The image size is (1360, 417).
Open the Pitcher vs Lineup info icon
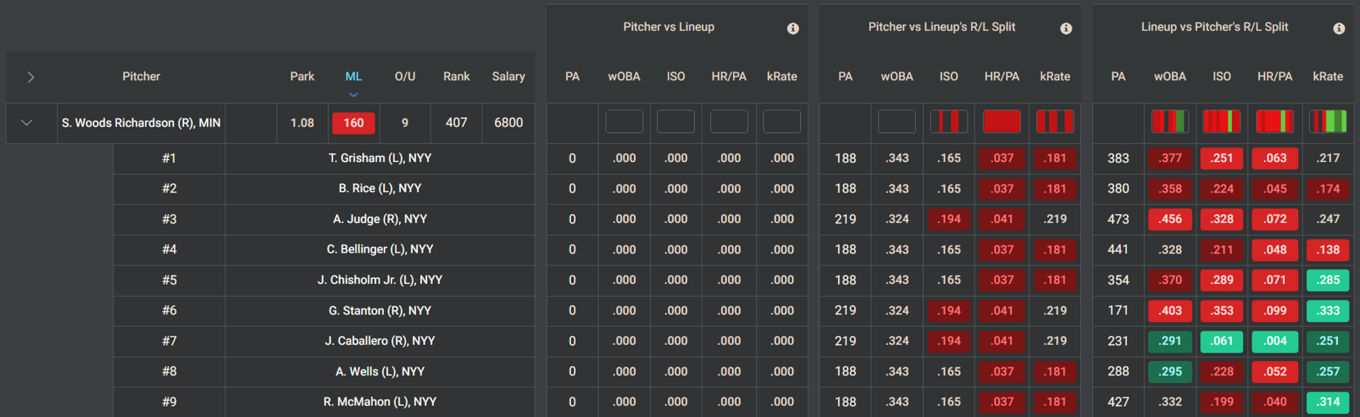pos(793,28)
